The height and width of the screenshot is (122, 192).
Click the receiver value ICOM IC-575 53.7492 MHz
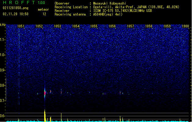pos(122,11)
